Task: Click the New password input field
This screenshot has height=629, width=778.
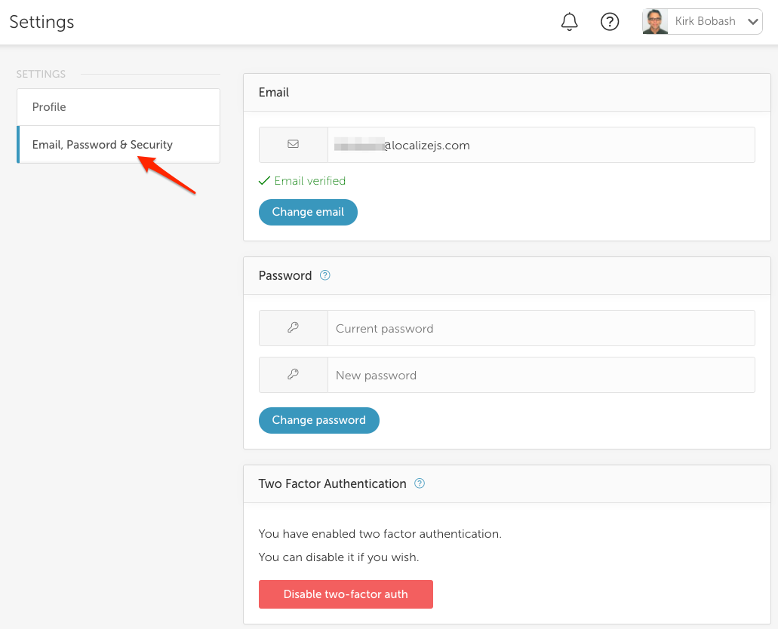Action: click(540, 374)
